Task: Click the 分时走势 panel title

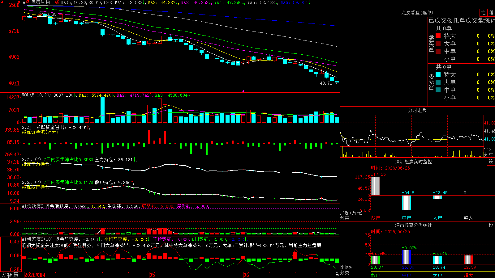Action: tap(417, 110)
